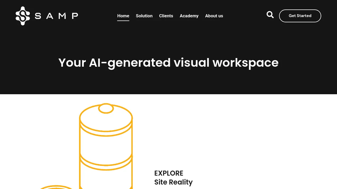Select the Academy menu entry
This screenshot has width=337, height=189.
(189, 16)
